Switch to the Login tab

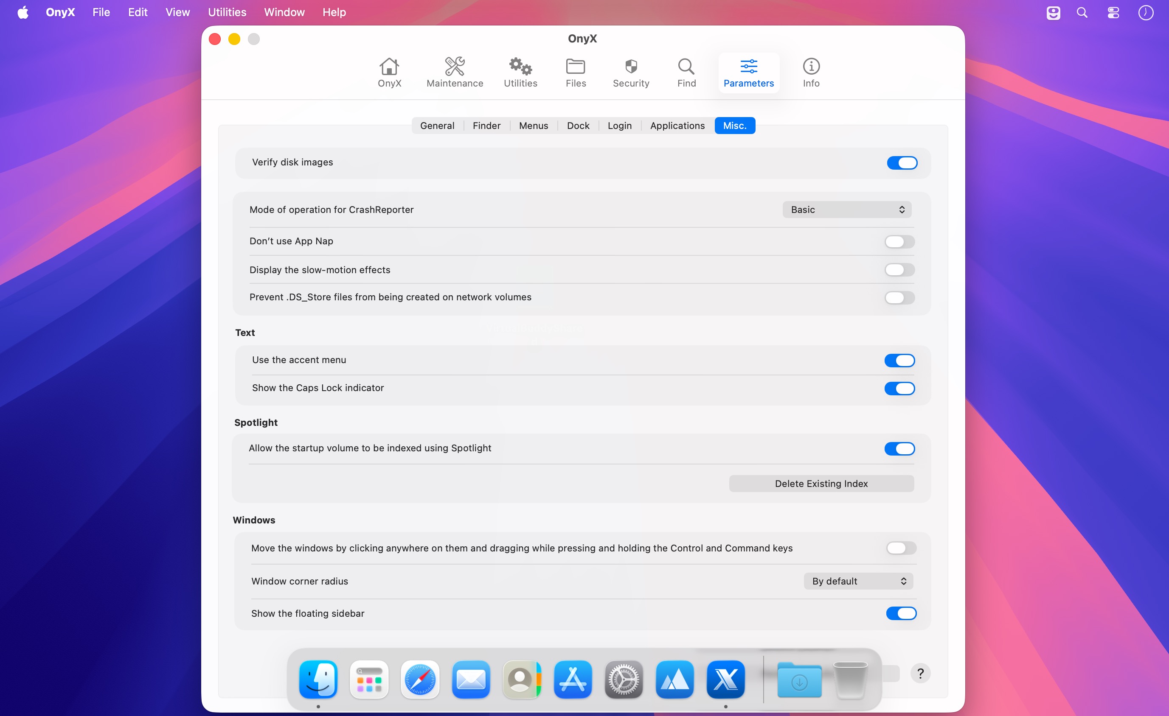(x=620, y=126)
